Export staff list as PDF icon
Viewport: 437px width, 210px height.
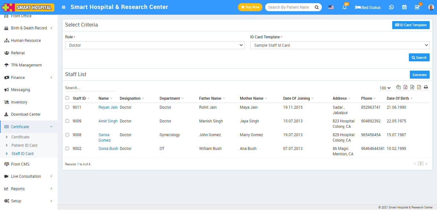click(x=419, y=87)
